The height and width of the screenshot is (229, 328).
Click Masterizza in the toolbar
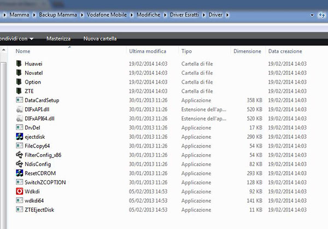click(x=58, y=39)
